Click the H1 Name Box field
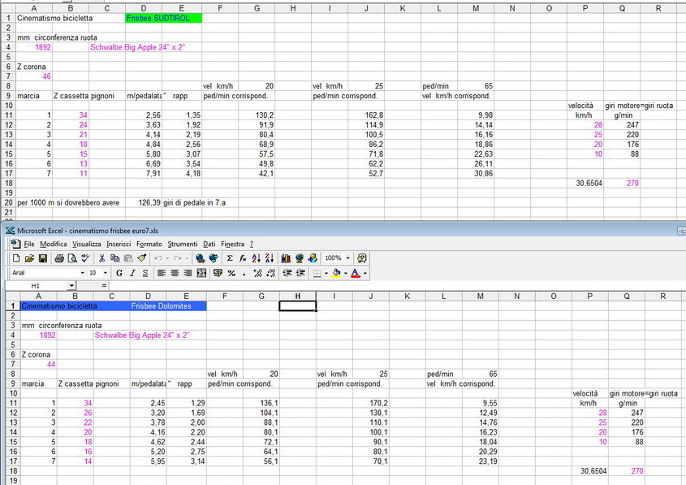 pyautogui.click(x=37, y=286)
